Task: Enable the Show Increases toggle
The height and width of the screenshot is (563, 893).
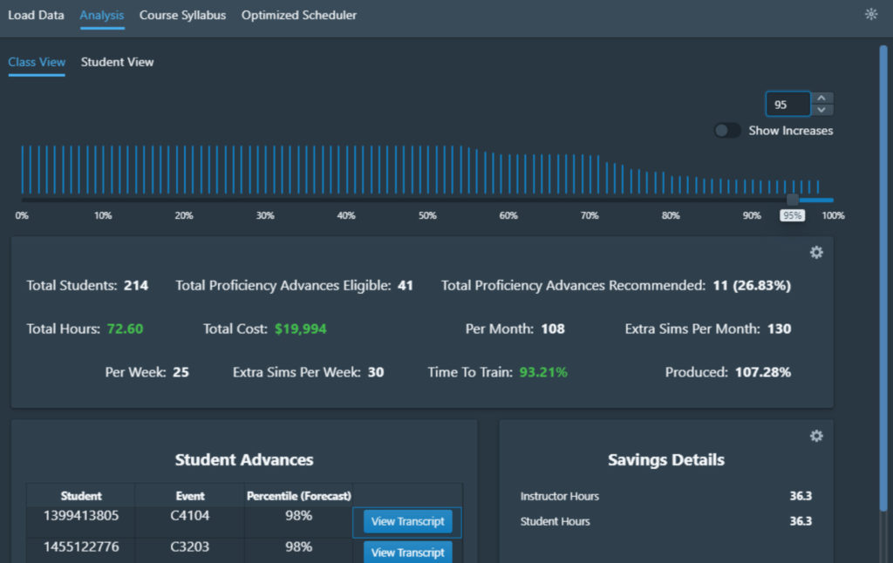Action: coord(726,130)
